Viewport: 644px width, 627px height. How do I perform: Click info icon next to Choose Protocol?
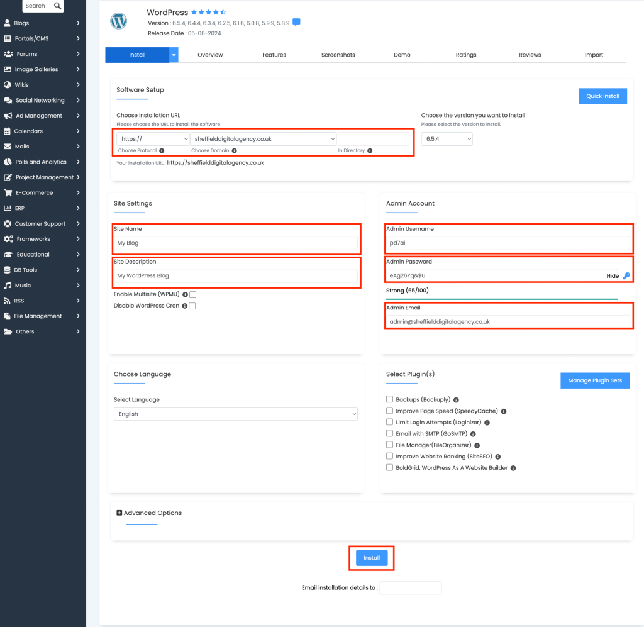[162, 151]
